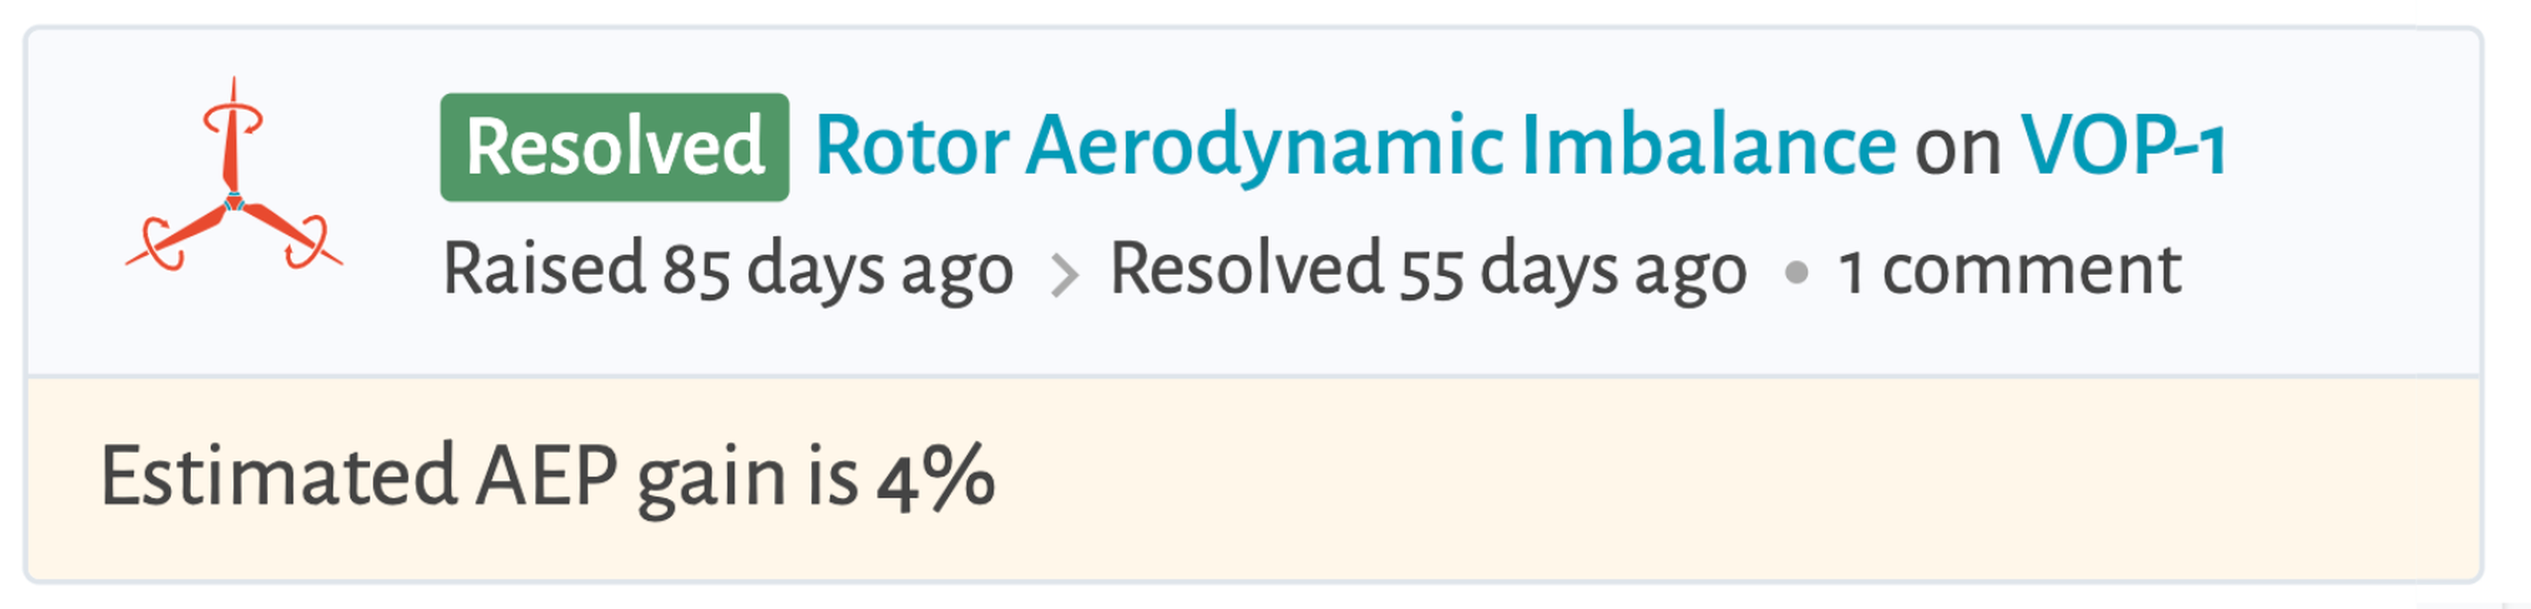Click the green Resolved status badge
Image resolution: width=2531 pixels, height=609 pixels.
tap(614, 147)
